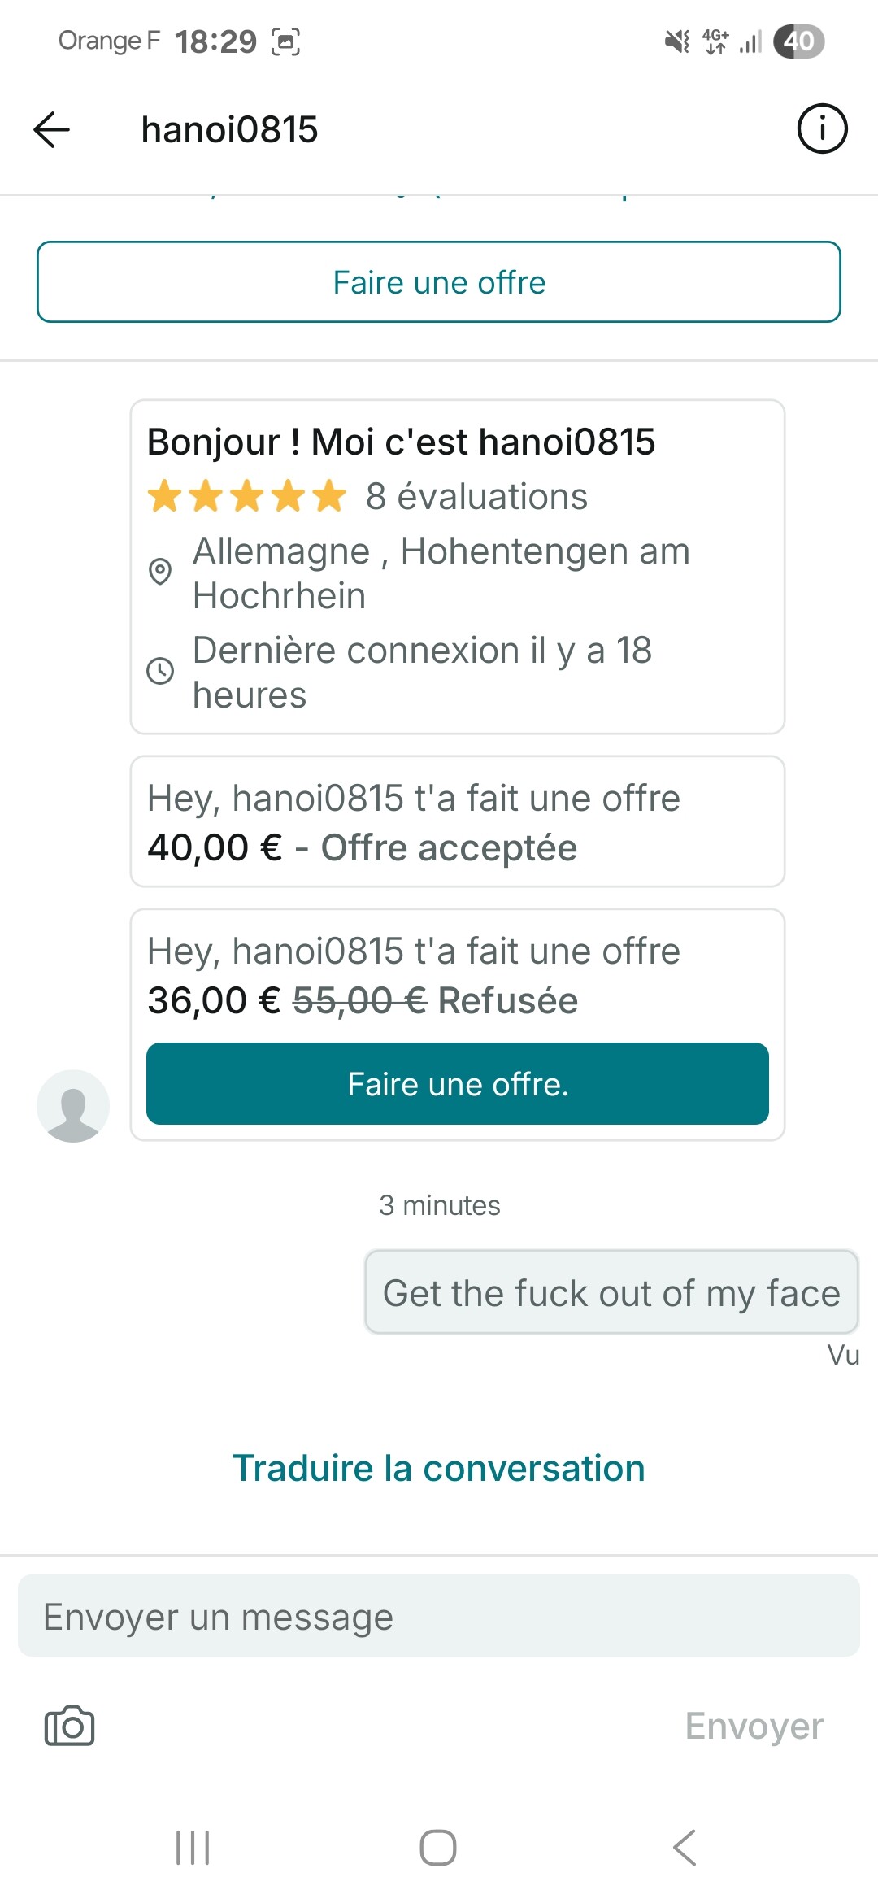Image resolution: width=878 pixels, height=1903 pixels.
Task: Tap the grey user avatar
Action: [x=73, y=1105]
